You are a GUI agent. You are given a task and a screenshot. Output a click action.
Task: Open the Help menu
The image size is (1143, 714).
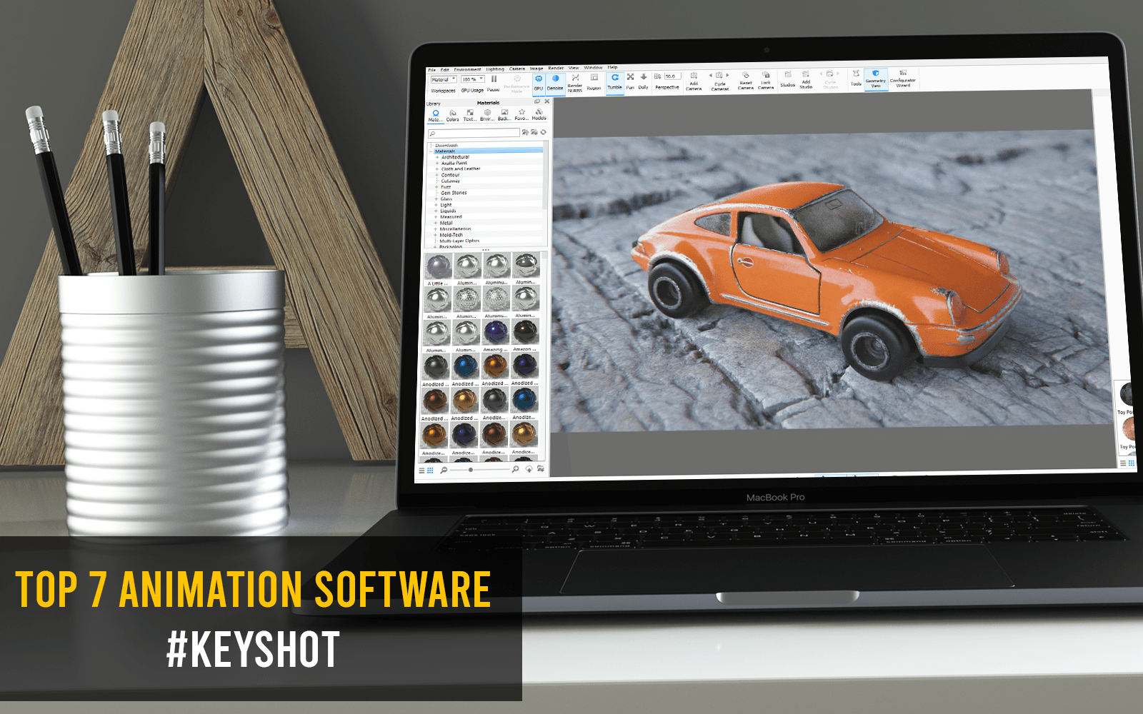612,68
